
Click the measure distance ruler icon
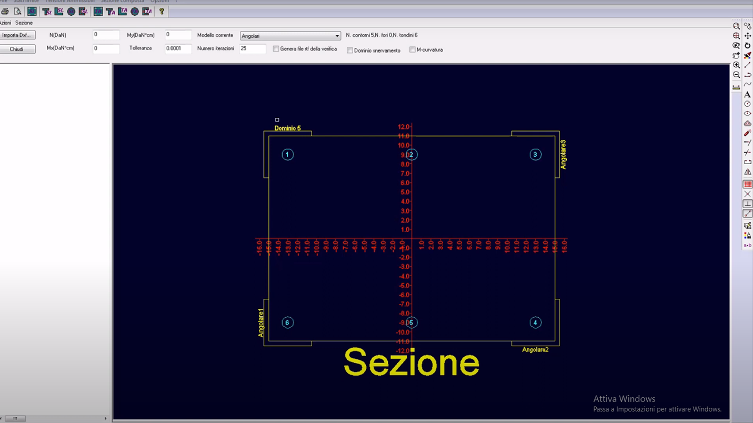click(x=736, y=87)
